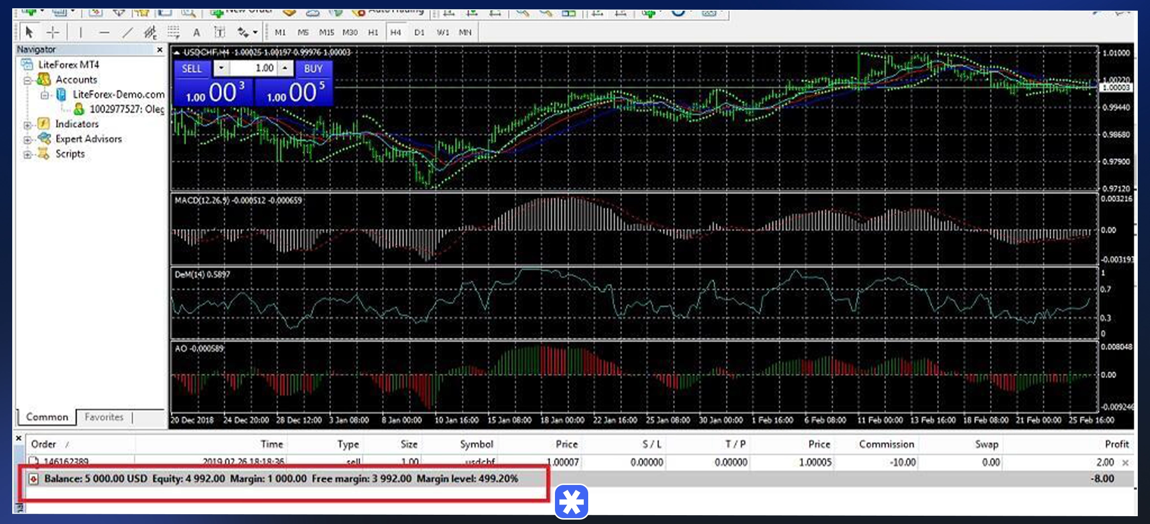
Task: Click the New Order toolbar button
Action: [241, 13]
